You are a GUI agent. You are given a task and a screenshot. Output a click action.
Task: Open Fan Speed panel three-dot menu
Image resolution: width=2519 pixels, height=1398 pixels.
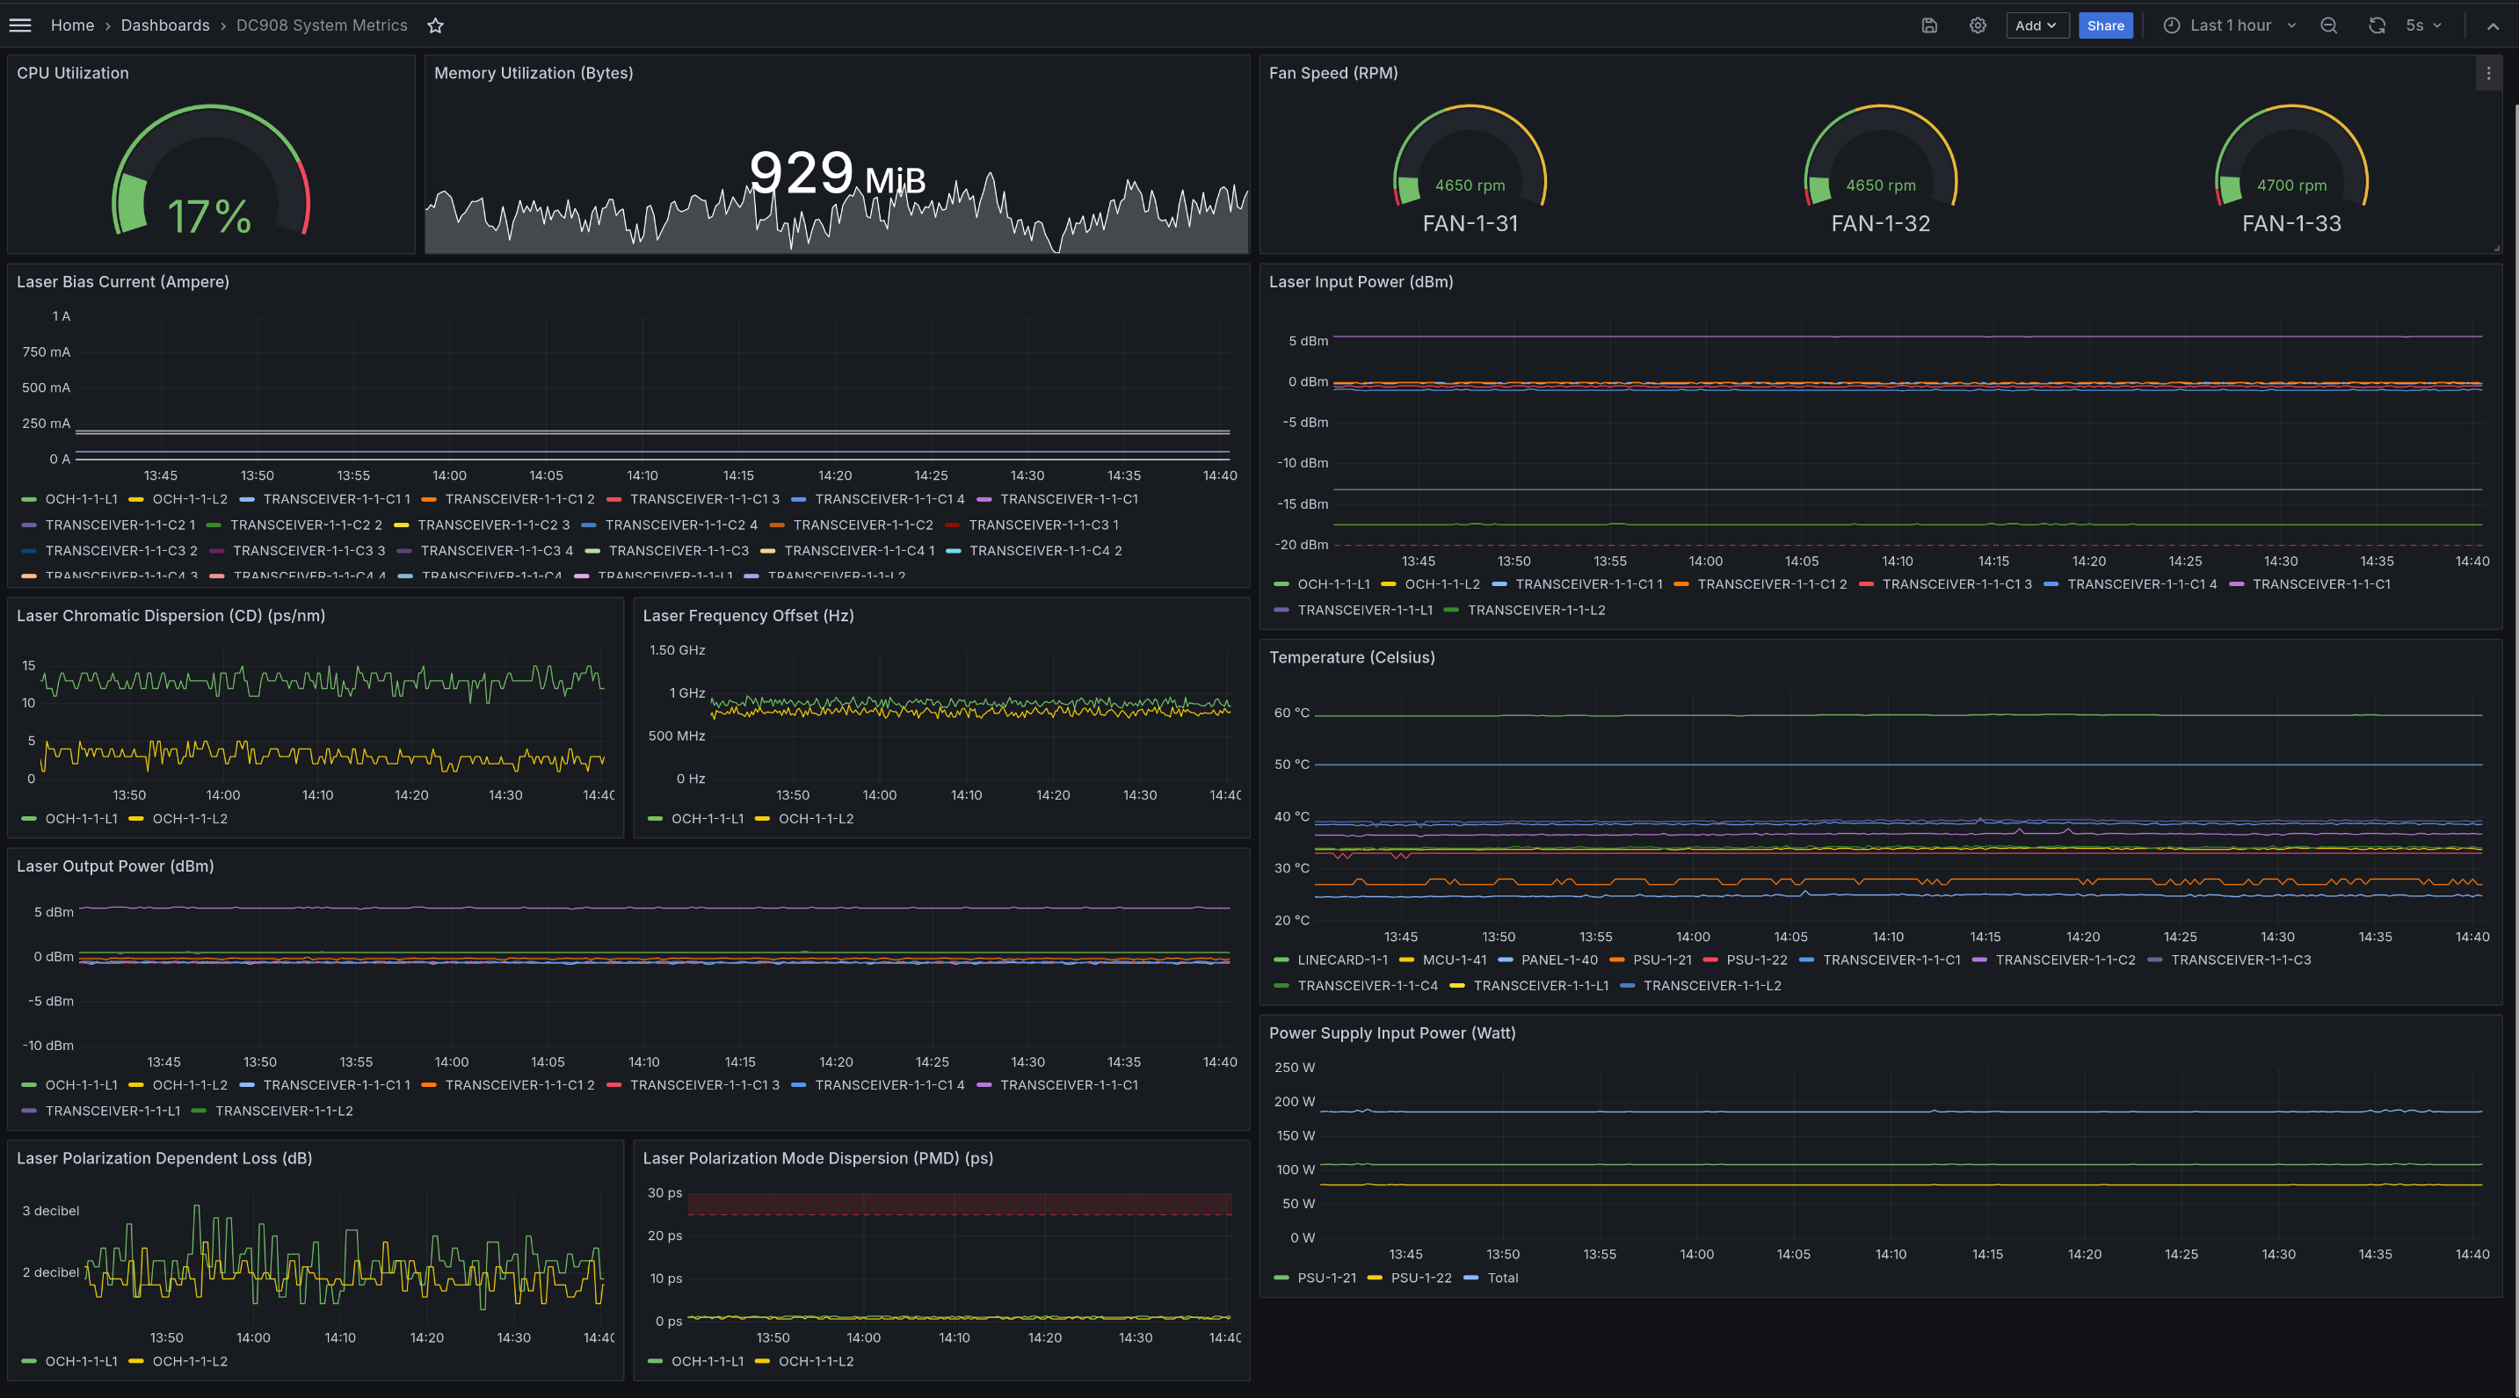pyautogui.click(x=2489, y=73)
